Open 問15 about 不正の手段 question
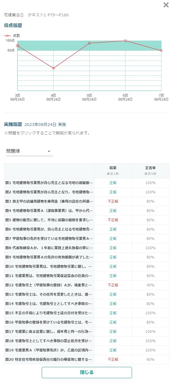The height and width of the screenshot is (381, 172). click(87, 313)
